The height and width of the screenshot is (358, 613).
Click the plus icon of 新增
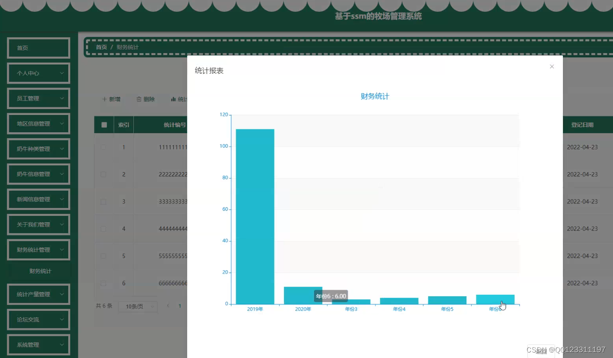pos(104,99)
